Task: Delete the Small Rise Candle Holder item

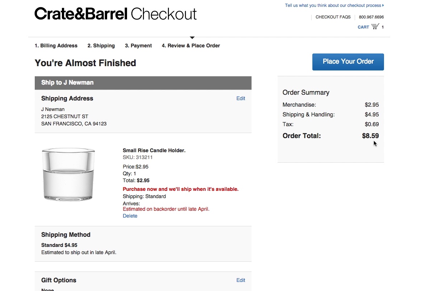Action: click(x=130, y=216)
